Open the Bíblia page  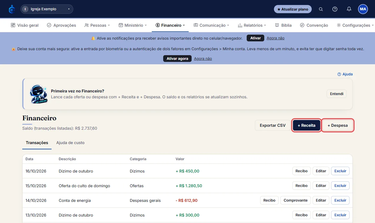[283, 25]
